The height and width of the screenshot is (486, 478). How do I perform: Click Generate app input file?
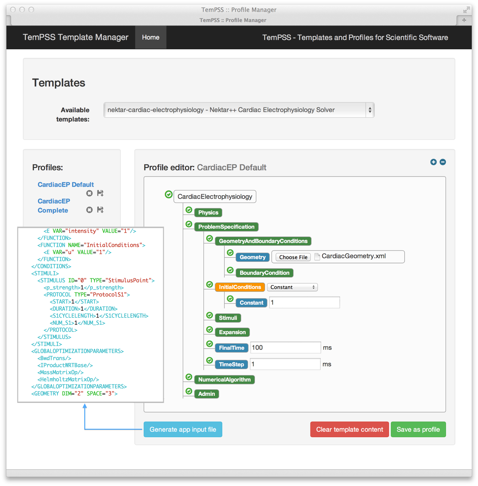[183, 430]
